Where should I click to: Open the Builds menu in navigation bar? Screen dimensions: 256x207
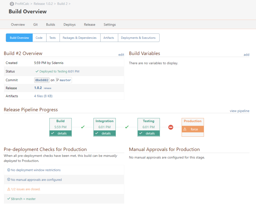(50, 25)
